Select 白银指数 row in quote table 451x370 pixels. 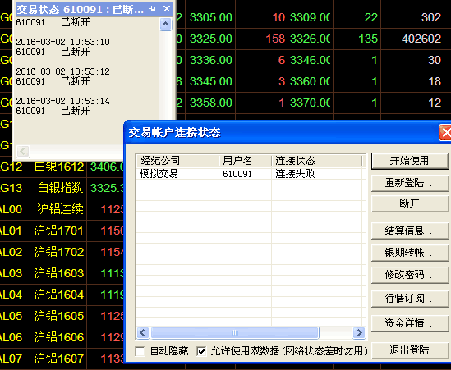pos(61,188)
